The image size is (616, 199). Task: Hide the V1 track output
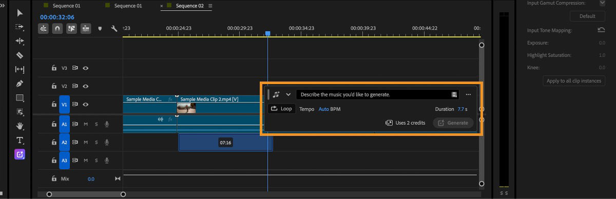(x=86, y=104)
